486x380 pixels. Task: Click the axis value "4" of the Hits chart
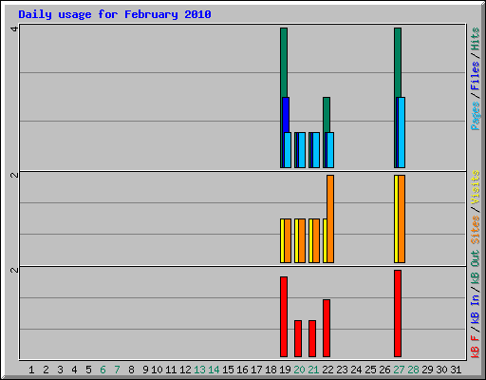pyautogui.click(x=14, y=28)
